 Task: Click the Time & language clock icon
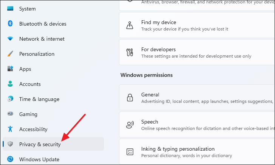click(x=10, y=99)
